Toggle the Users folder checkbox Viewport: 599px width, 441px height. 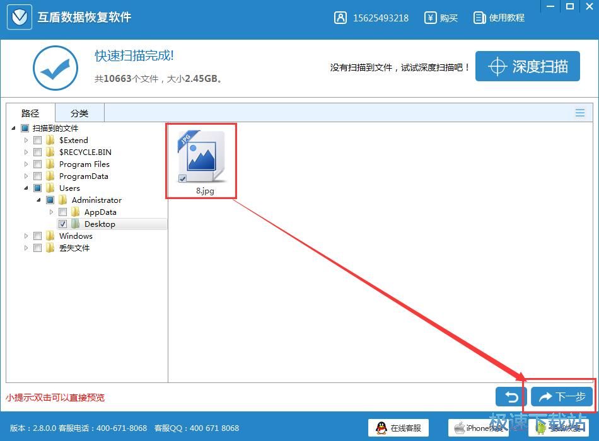point(37,188)
